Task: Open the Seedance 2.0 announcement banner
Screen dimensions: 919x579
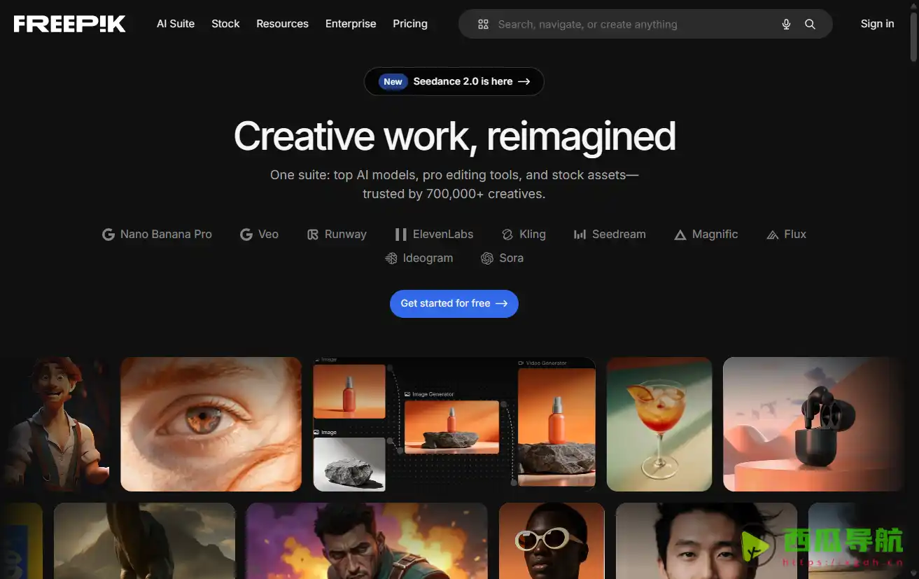Action: (x=454, y=81)
